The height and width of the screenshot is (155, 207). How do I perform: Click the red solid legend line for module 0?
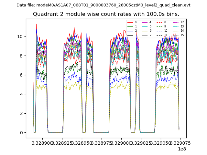[130, 22]
